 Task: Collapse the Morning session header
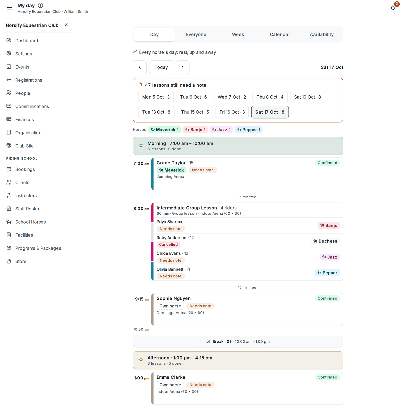click(x=238, y=146)
